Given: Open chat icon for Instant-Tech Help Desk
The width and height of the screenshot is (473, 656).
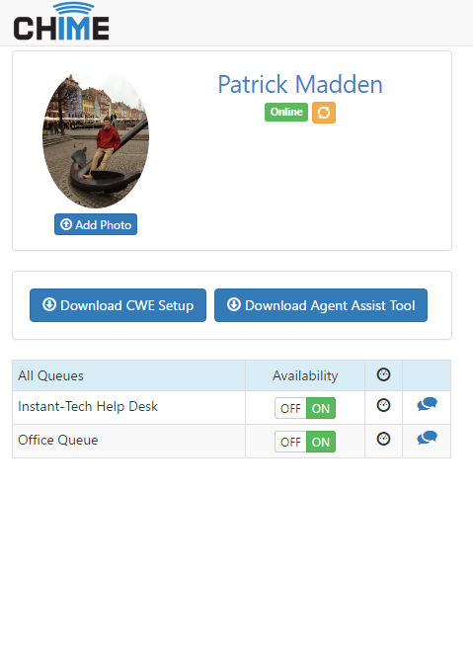Looking at the screenshot, I should pos(427,404).
